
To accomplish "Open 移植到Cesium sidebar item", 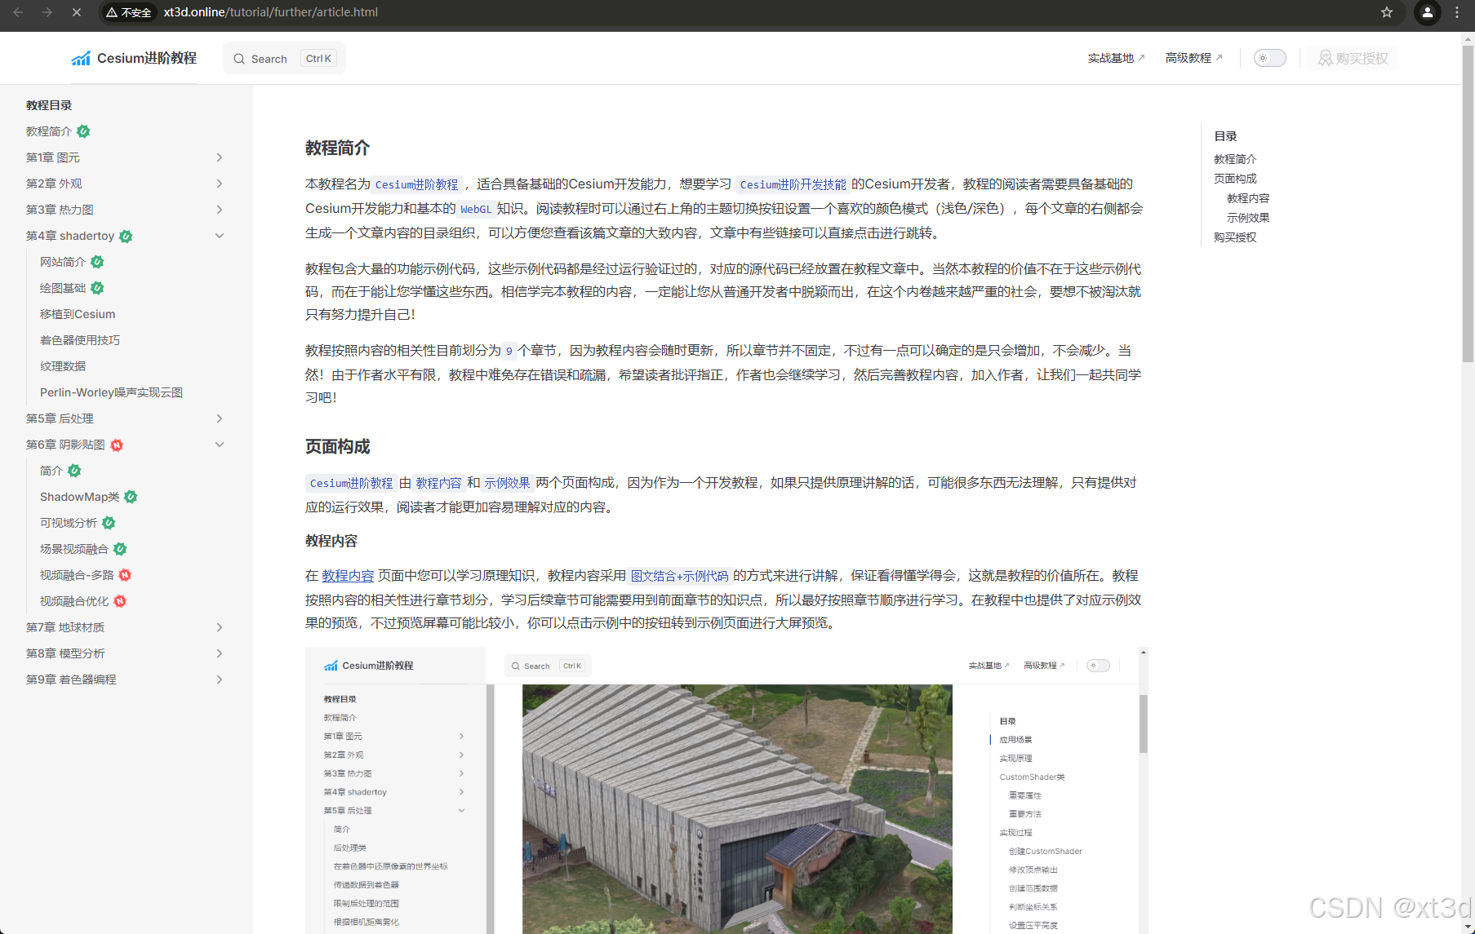I will (78, 314).
